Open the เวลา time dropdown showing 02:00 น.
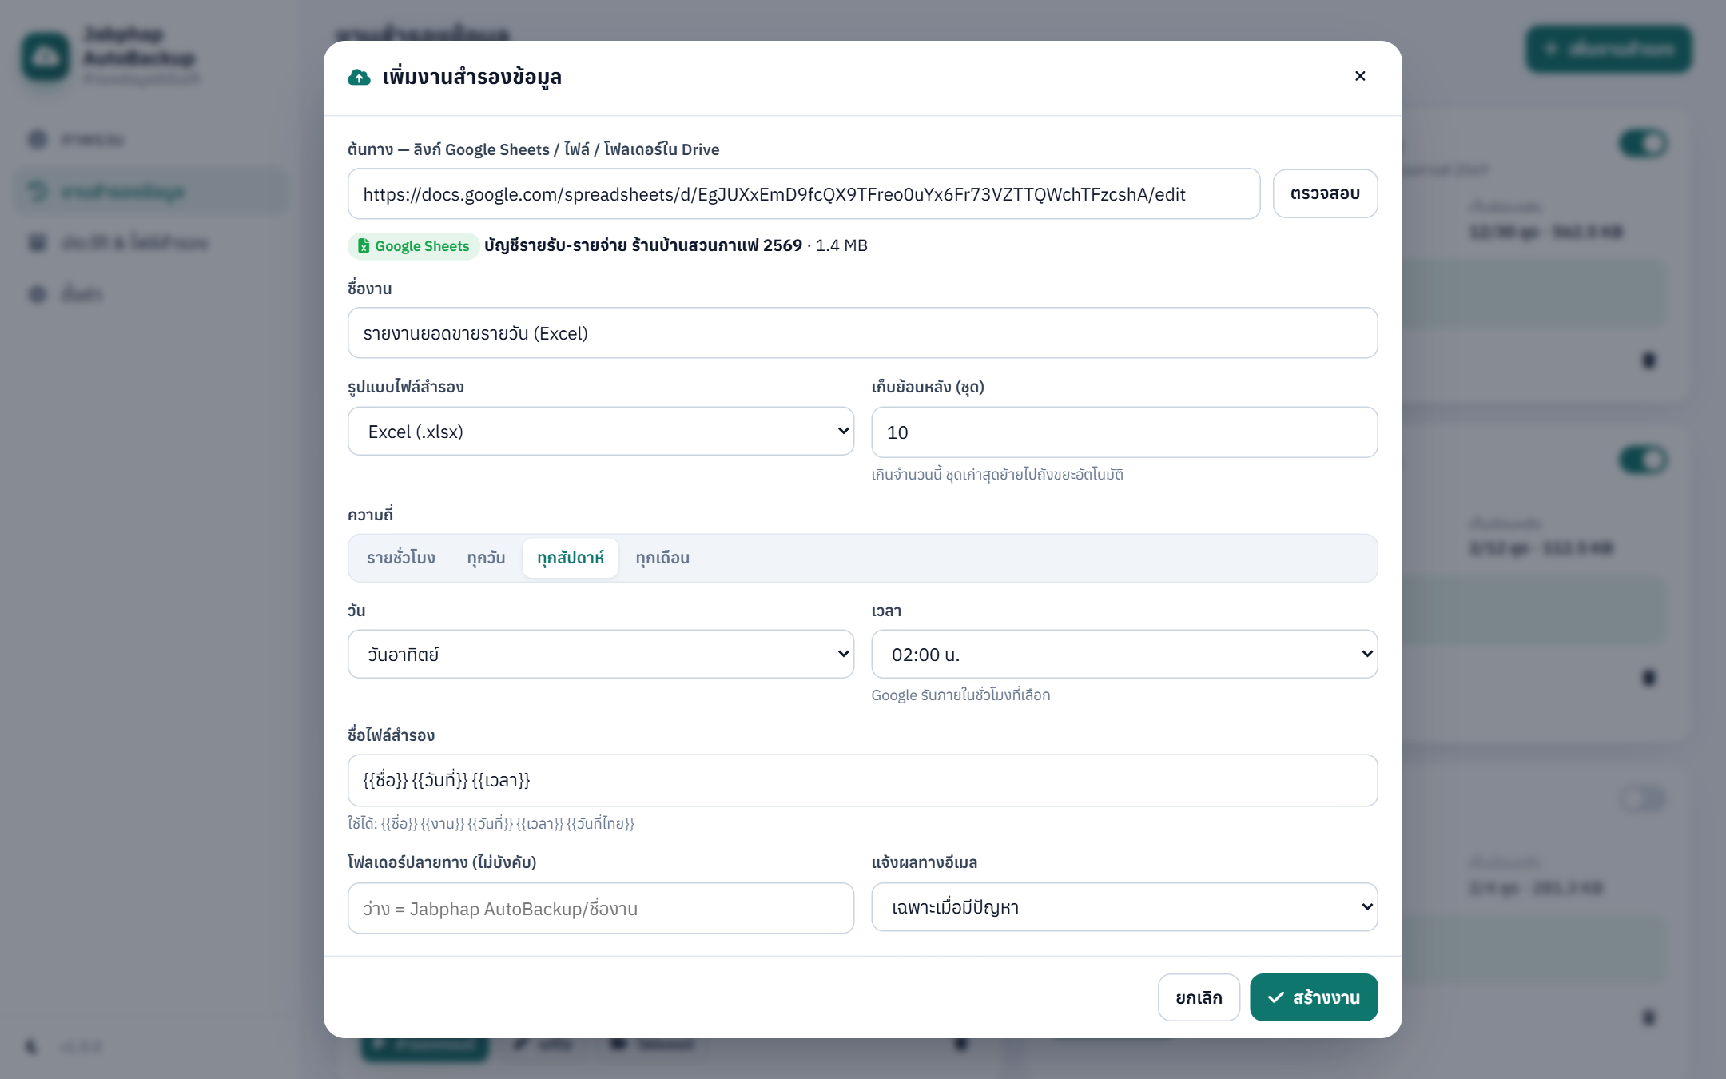 point(1124,655)
